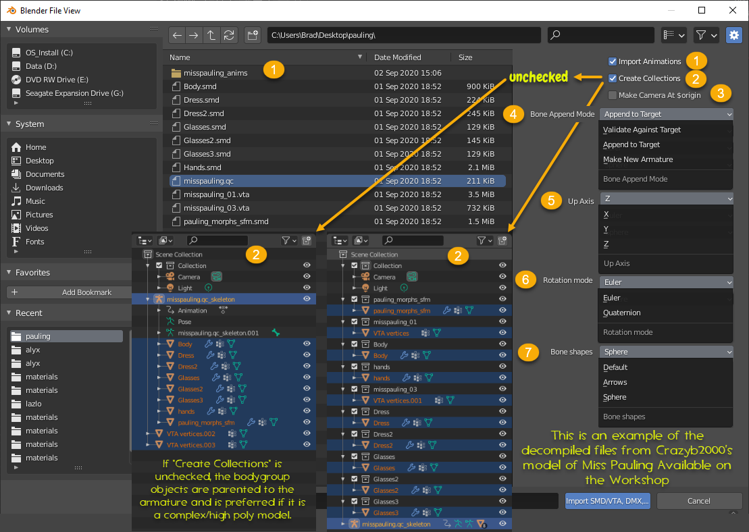The width and height of the screenshot is (749, 532).
Task: Click the Camera object icon in left outliner
Action: 170,277
